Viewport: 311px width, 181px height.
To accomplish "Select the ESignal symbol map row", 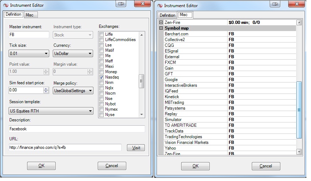I will click(230, 51).
